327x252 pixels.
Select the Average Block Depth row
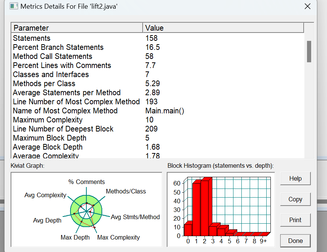158,147
